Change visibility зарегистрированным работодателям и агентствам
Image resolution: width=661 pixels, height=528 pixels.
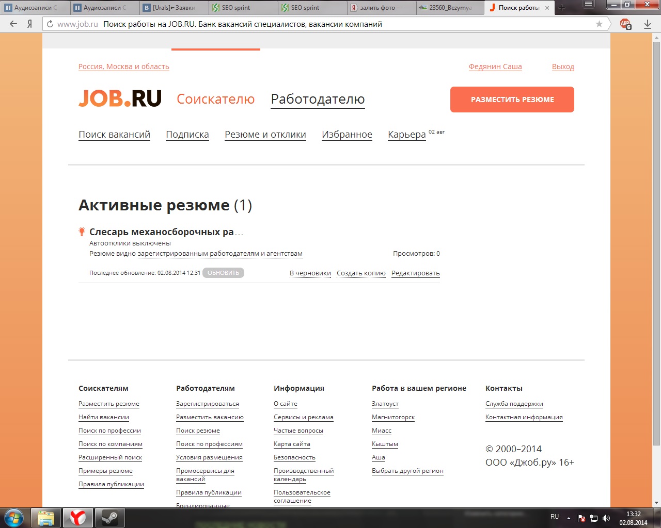click(x=220, y=254)
